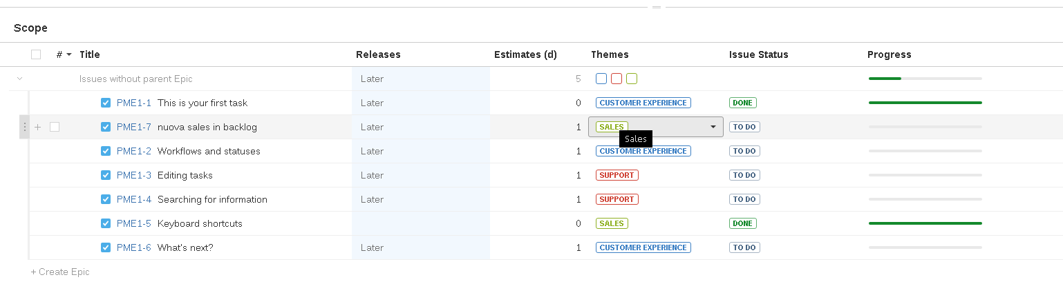Click the Customer Experience tag on PME1-2
Image resolution: width=1063 pixels, height=284 pixels.
point(643,151)
